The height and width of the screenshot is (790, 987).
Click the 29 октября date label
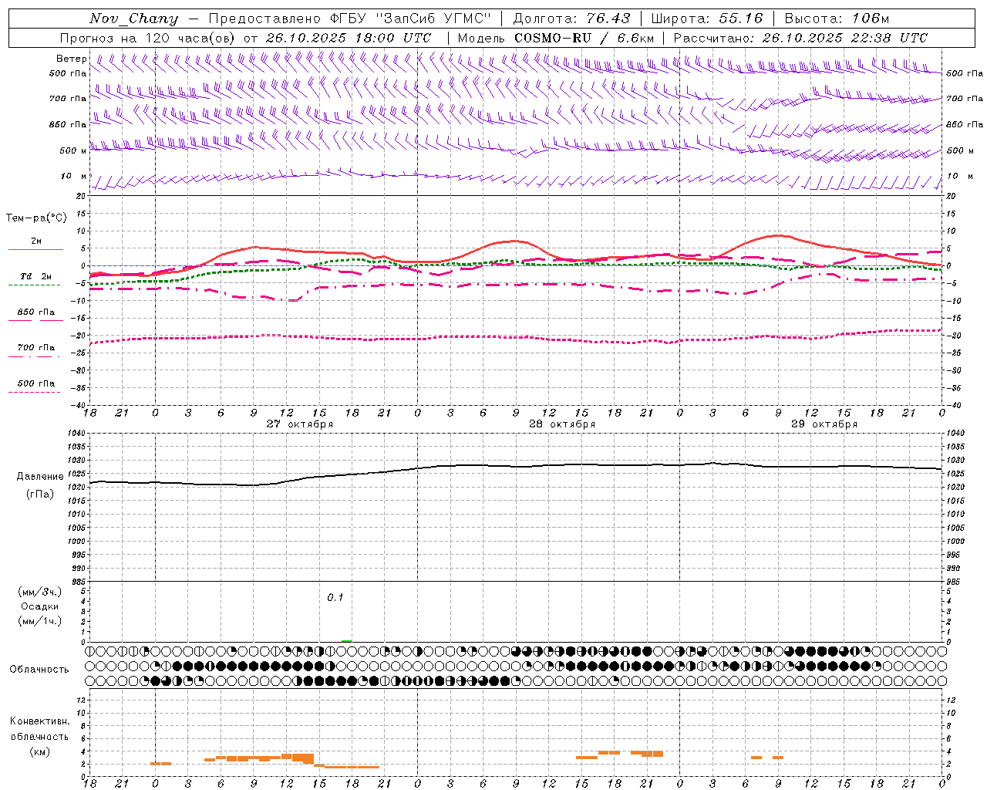[x=824, y=424]
